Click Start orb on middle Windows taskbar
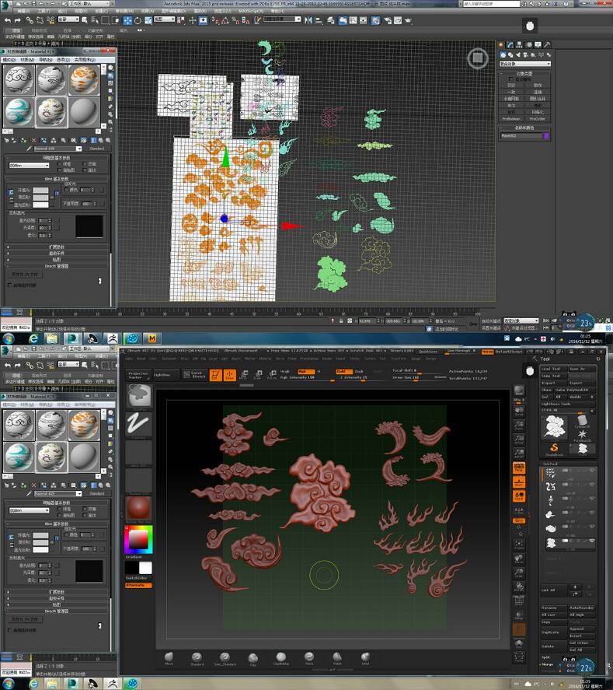The width and height of the screenshot is (613, 690). click(x=8, y=338)
